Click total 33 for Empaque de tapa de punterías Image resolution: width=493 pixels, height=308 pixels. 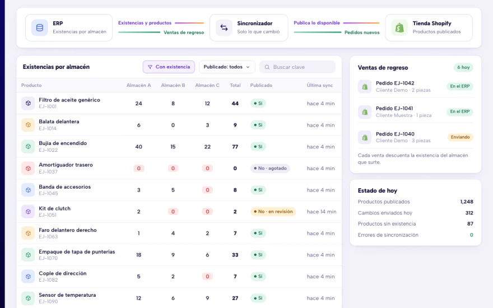(235, 255)
